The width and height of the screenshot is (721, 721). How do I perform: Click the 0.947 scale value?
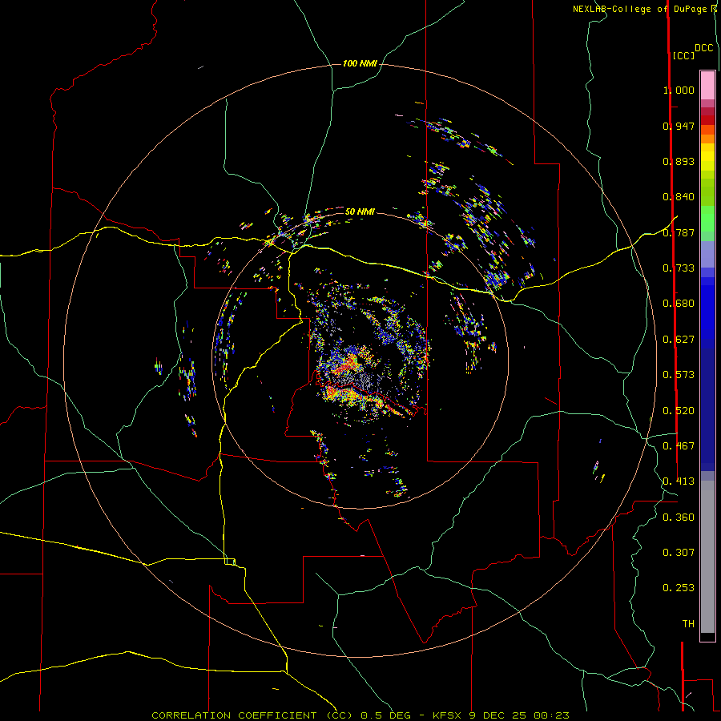point(679,126)
